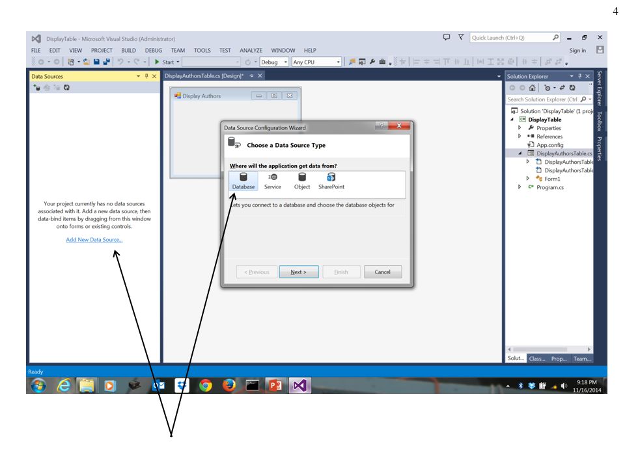Open Visual Studio icon on Windows taskbar

[x=299, y=385]
